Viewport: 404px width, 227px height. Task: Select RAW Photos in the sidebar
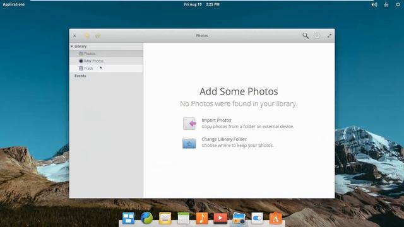[x=106, y=61]
